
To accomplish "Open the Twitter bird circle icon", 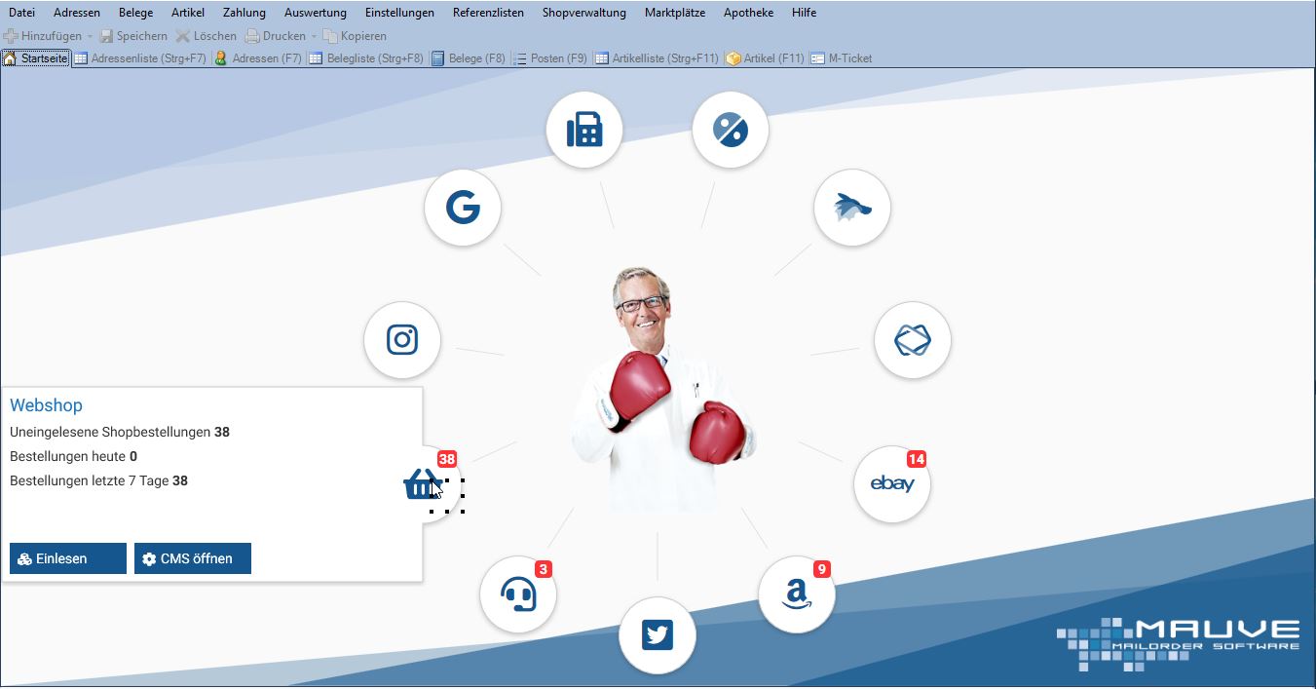I will [x=658, y=635].
